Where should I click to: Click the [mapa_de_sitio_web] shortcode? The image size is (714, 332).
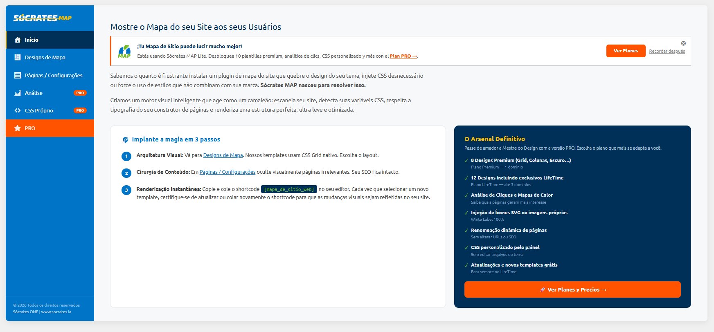[x=289, y=189]
